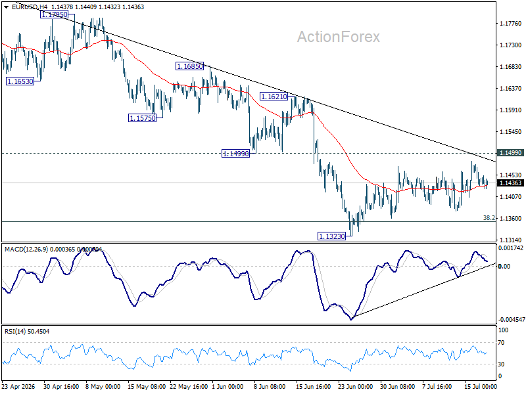Click the 38.2 Fibonacci level label
This screenshot has width=526, height=394.
click(x=489, y=218)
